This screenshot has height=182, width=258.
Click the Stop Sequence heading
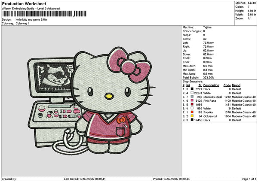pos(193,82)
